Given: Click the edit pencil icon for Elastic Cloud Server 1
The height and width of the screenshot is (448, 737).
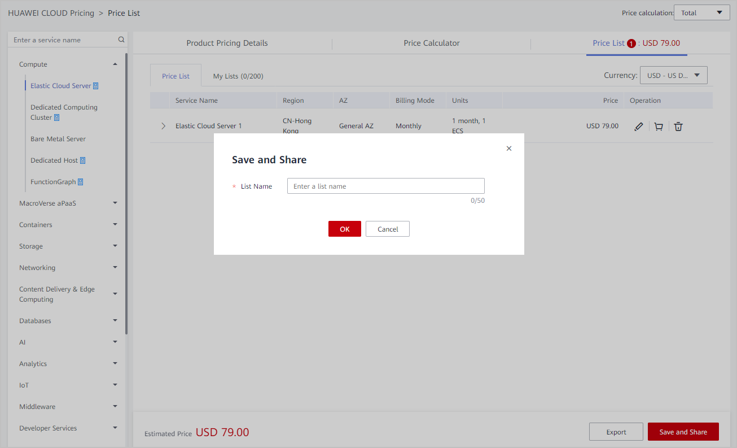Looking at the screenshot, I should pyautogui.click(x=638, y=127).
